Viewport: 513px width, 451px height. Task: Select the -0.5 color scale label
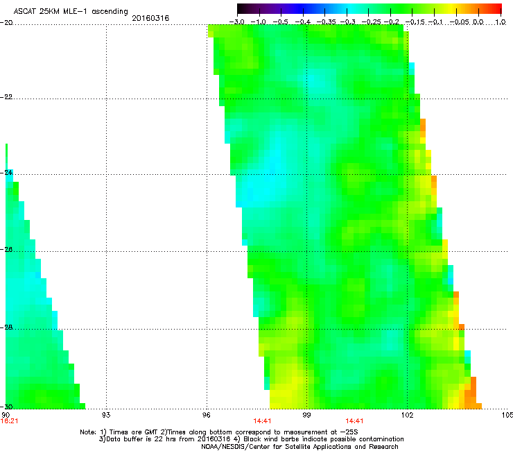point(280,22)
